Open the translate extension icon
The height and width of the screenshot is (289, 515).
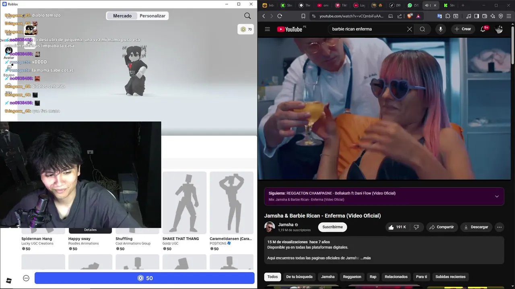click(439, 16)
